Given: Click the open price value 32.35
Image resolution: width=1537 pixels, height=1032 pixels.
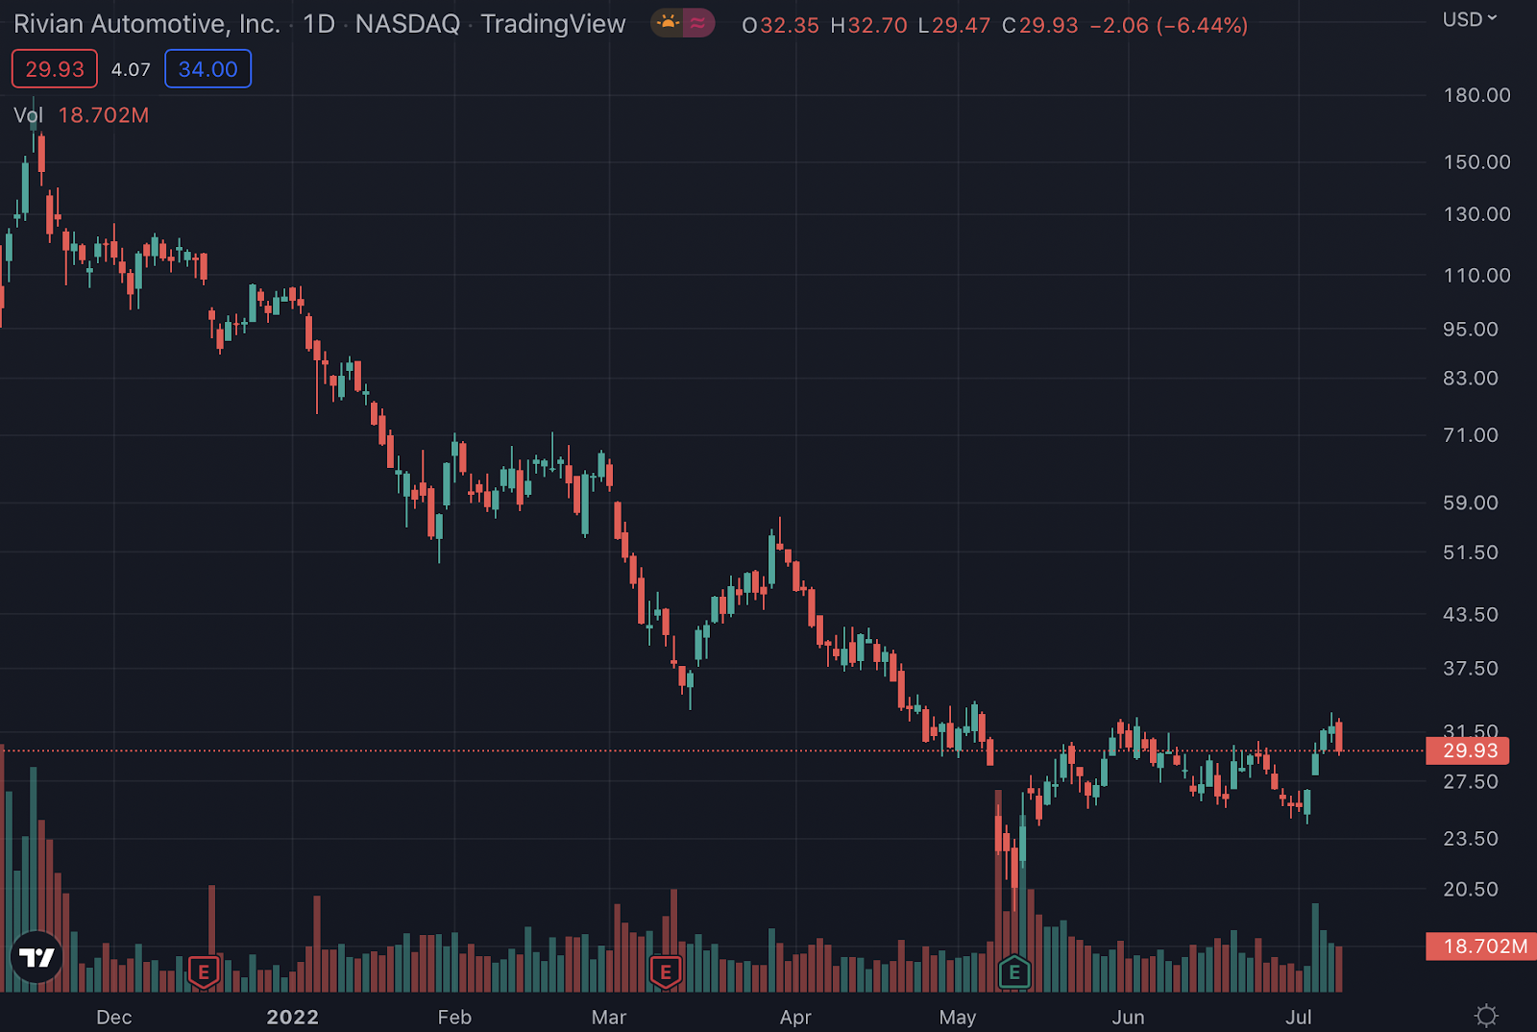Looking at the screenshot, I should point(790,25).
